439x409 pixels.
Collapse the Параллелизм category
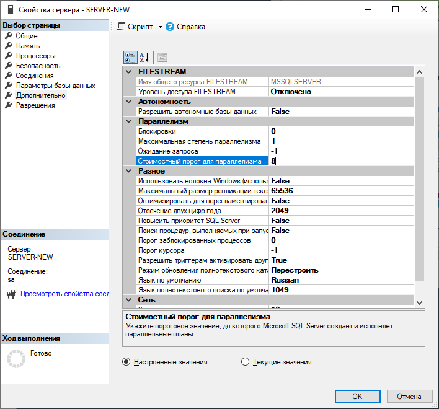(129, 121)
